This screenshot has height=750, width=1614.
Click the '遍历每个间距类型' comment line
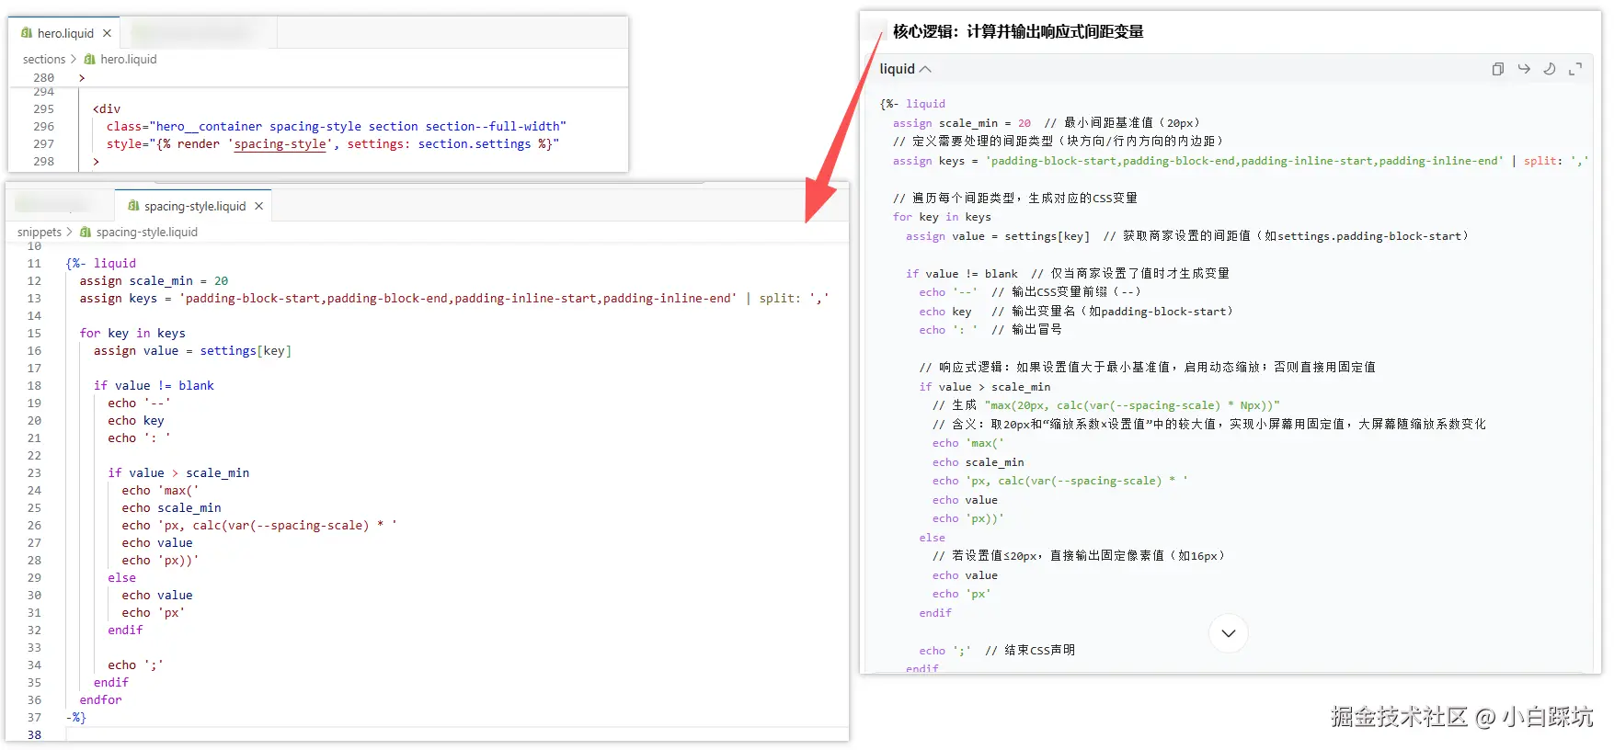tap(1015, 198)
